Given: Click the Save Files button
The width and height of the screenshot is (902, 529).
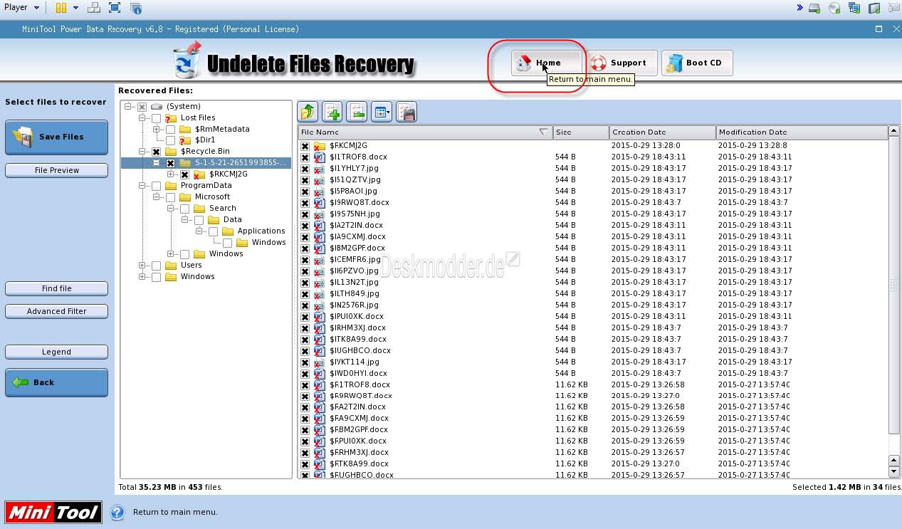Looking at the screenshot, I should (x=56, y=137).
